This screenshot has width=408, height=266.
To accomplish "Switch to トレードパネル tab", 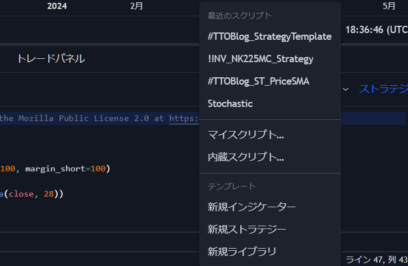I will pos(51,58).
